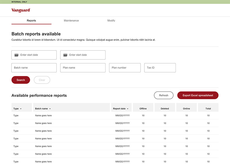Click the Clear button

[42, 80]
